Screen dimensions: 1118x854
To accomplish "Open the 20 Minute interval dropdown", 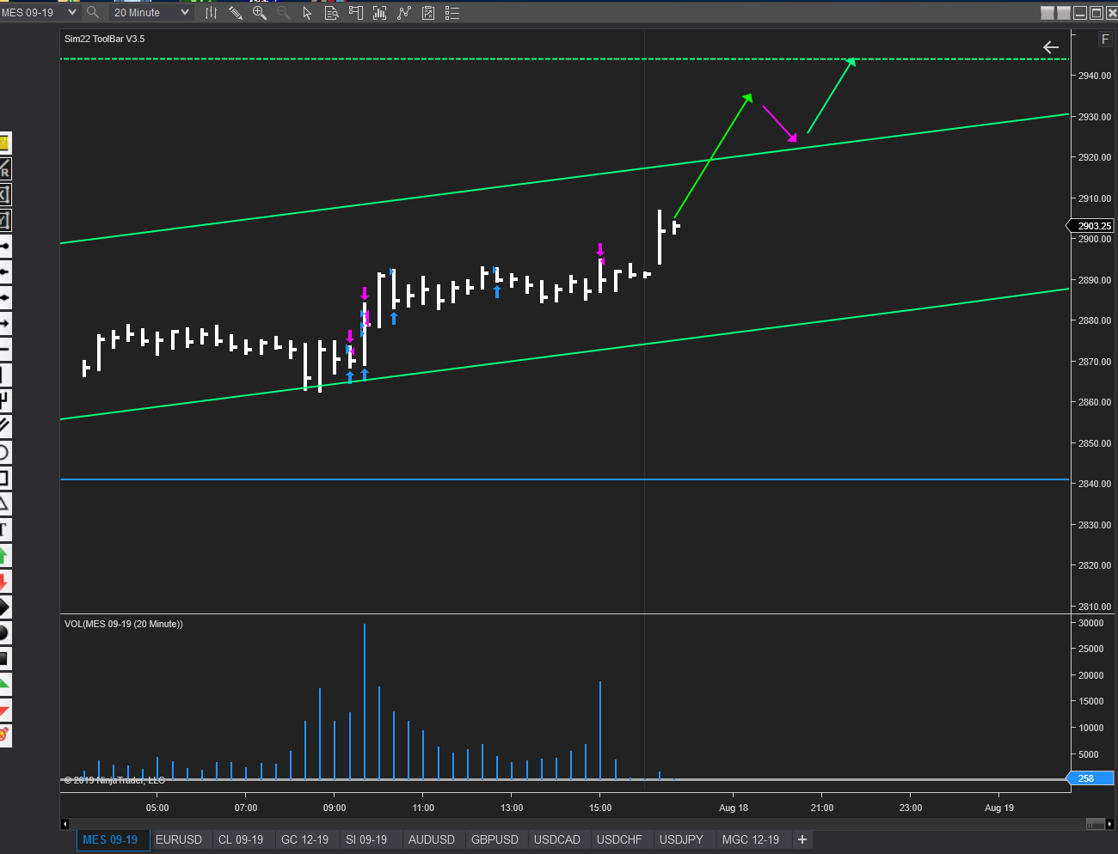I will click(151, 13).
